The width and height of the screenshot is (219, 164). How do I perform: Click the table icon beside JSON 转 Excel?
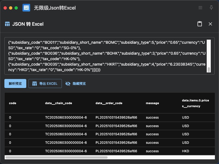click(x=7, y=24)
